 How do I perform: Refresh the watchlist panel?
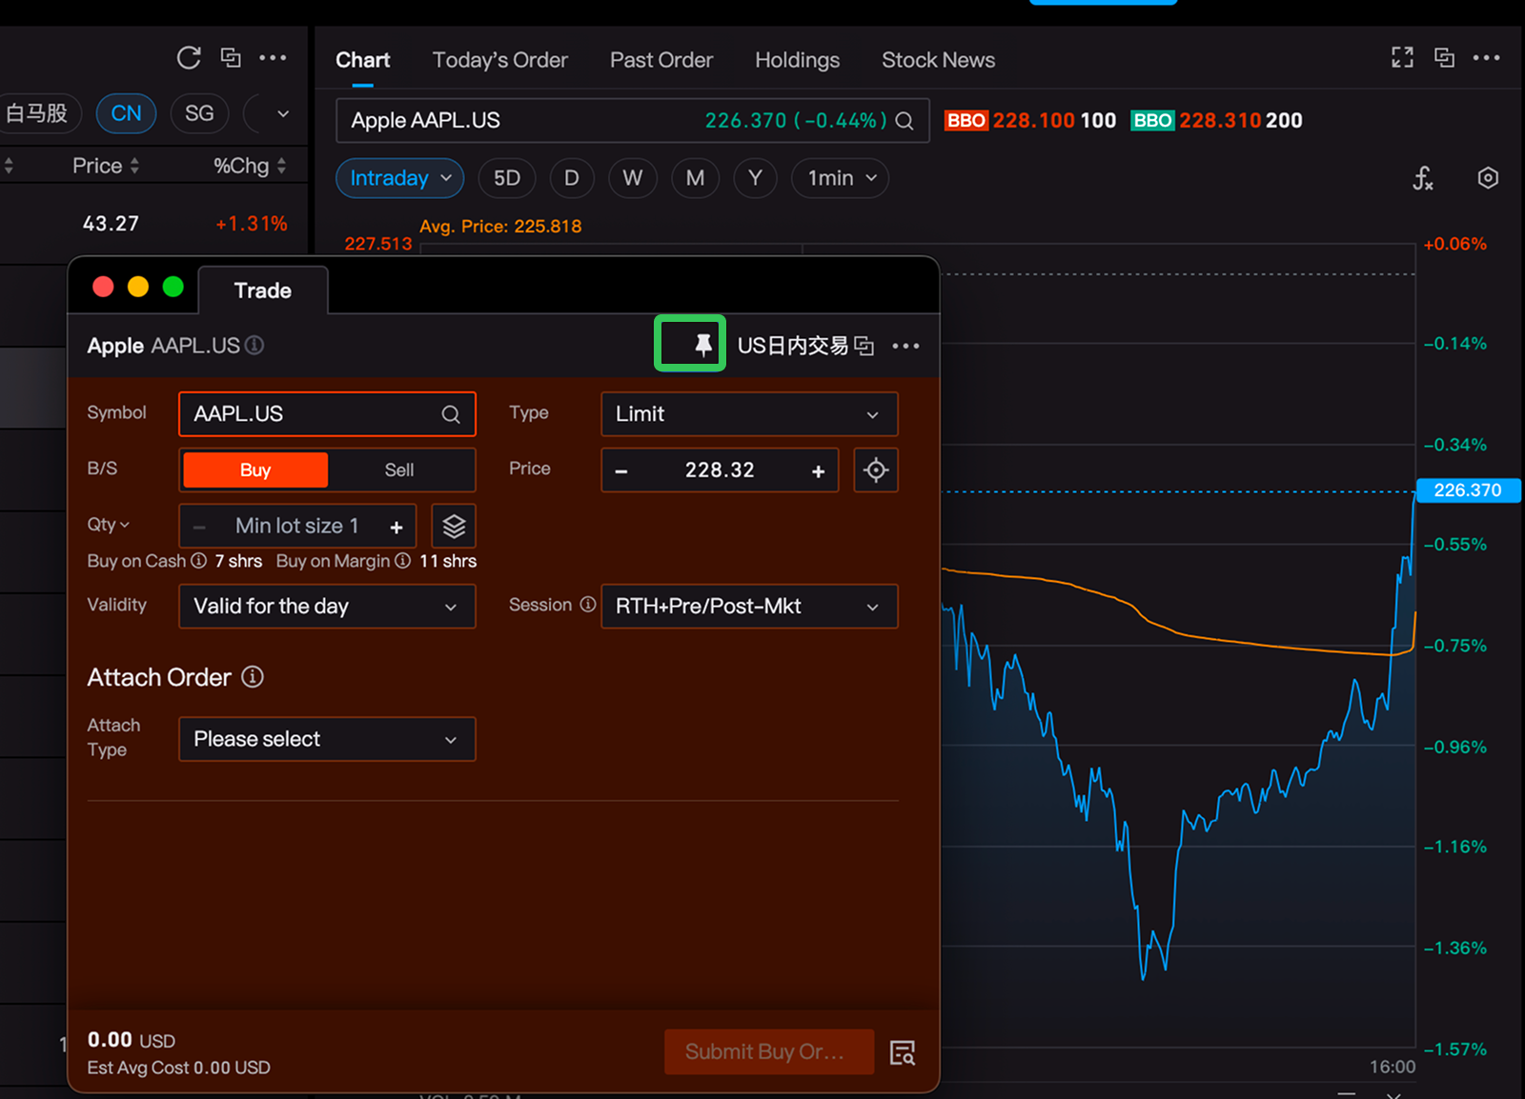pos(189,58)
